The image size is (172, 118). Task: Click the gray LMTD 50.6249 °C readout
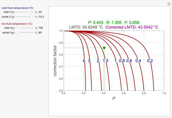[x=86, y=27]
